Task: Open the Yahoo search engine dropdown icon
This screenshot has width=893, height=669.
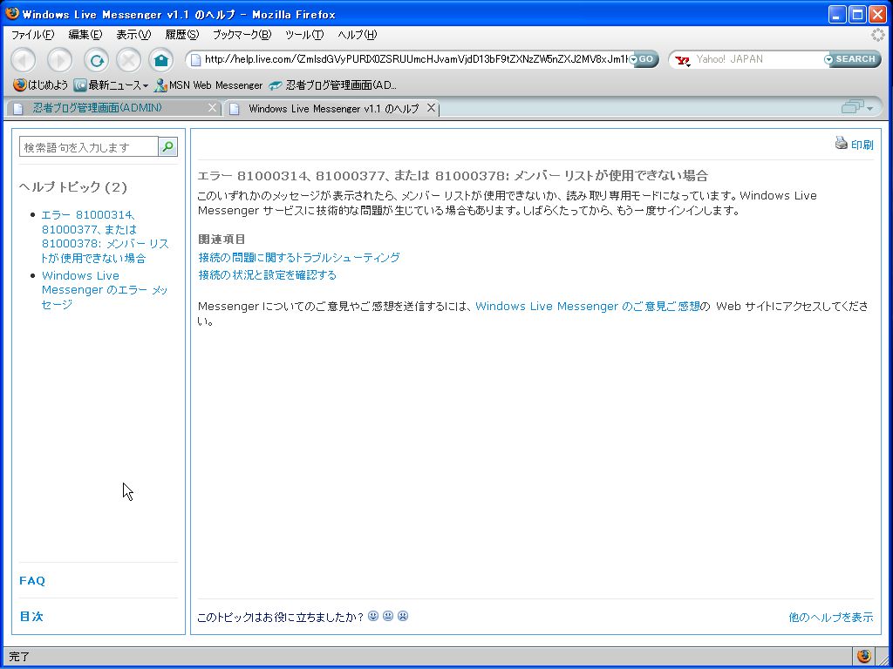Action: pos(682,60)
